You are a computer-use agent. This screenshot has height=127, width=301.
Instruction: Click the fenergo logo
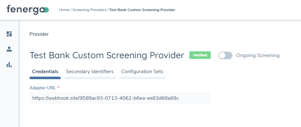click(28, 10)
